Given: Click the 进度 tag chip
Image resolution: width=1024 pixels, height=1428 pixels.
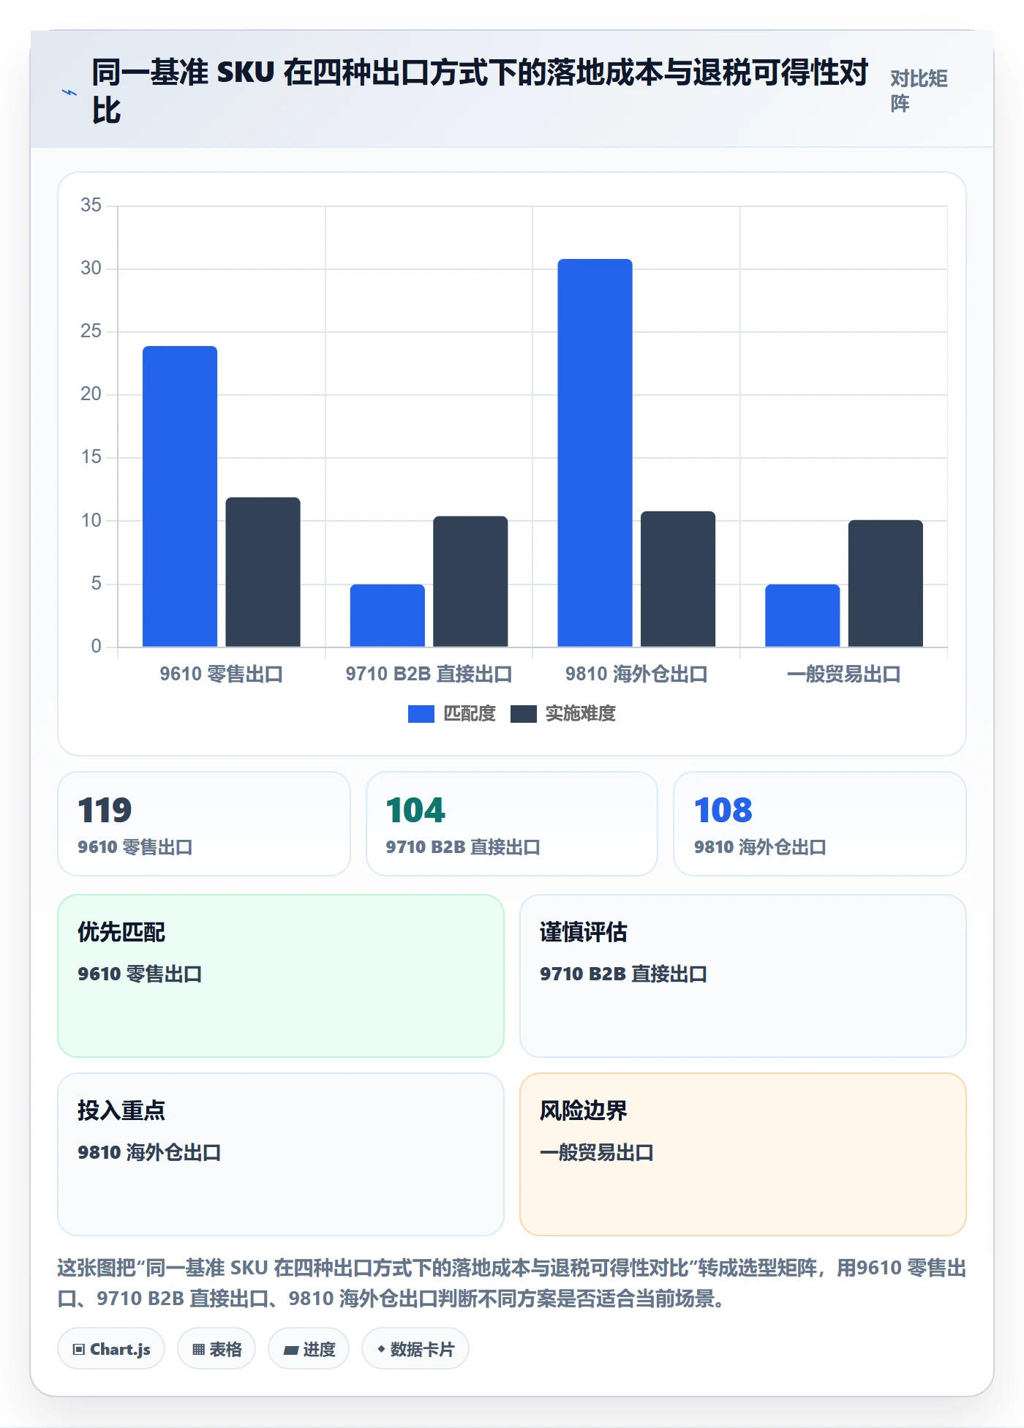Looking at the screenshot, I should tap(309, 1349).
